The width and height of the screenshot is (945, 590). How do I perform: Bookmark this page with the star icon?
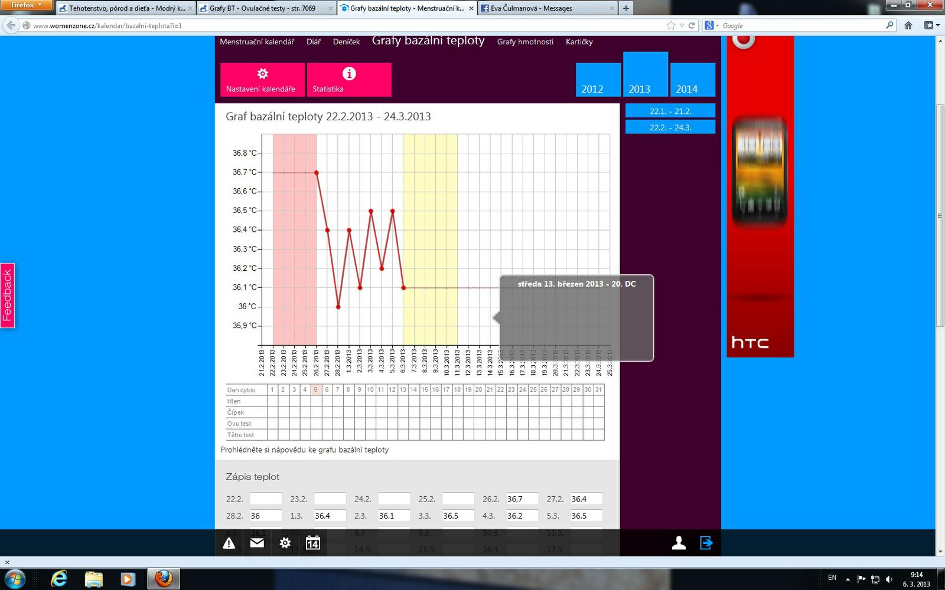[671, 25]
